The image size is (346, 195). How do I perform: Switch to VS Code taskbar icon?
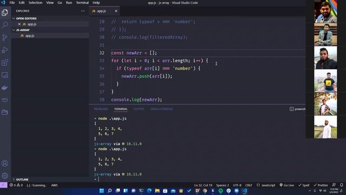[x=244, y=191]
